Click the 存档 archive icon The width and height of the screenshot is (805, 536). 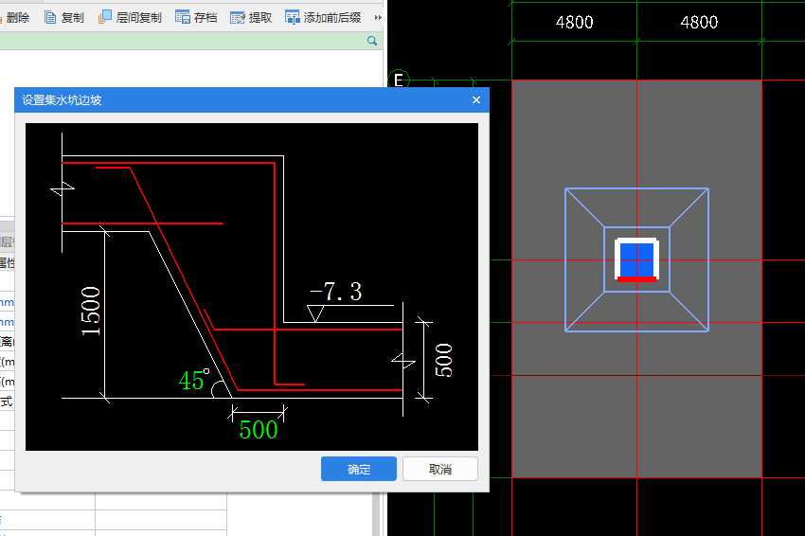pyautogui.click(x=182, y=17)
